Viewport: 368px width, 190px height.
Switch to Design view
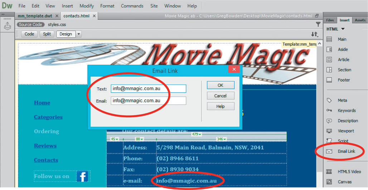click(66, 34)
